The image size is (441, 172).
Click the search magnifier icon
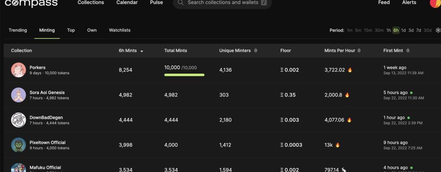[x=180, y=3]
